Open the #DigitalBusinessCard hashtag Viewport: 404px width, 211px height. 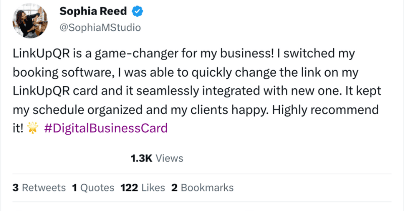click(x=106, y=128)
